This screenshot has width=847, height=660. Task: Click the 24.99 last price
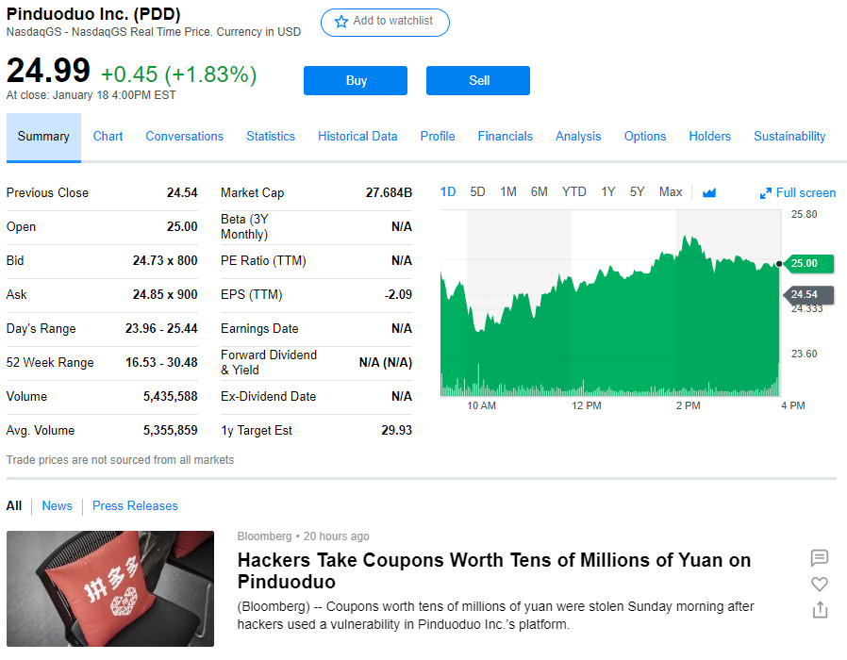coord(48,71)
